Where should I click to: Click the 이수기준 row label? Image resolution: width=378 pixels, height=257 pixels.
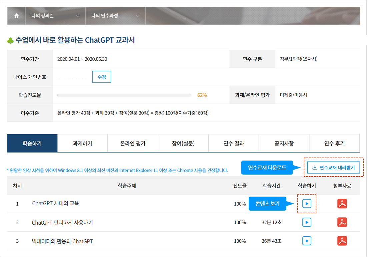pos(30,113)
